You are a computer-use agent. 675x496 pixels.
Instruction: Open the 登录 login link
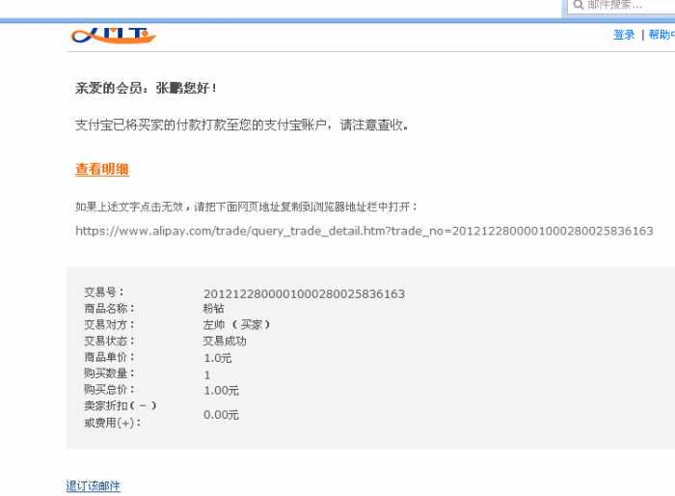tap(624, 35)
